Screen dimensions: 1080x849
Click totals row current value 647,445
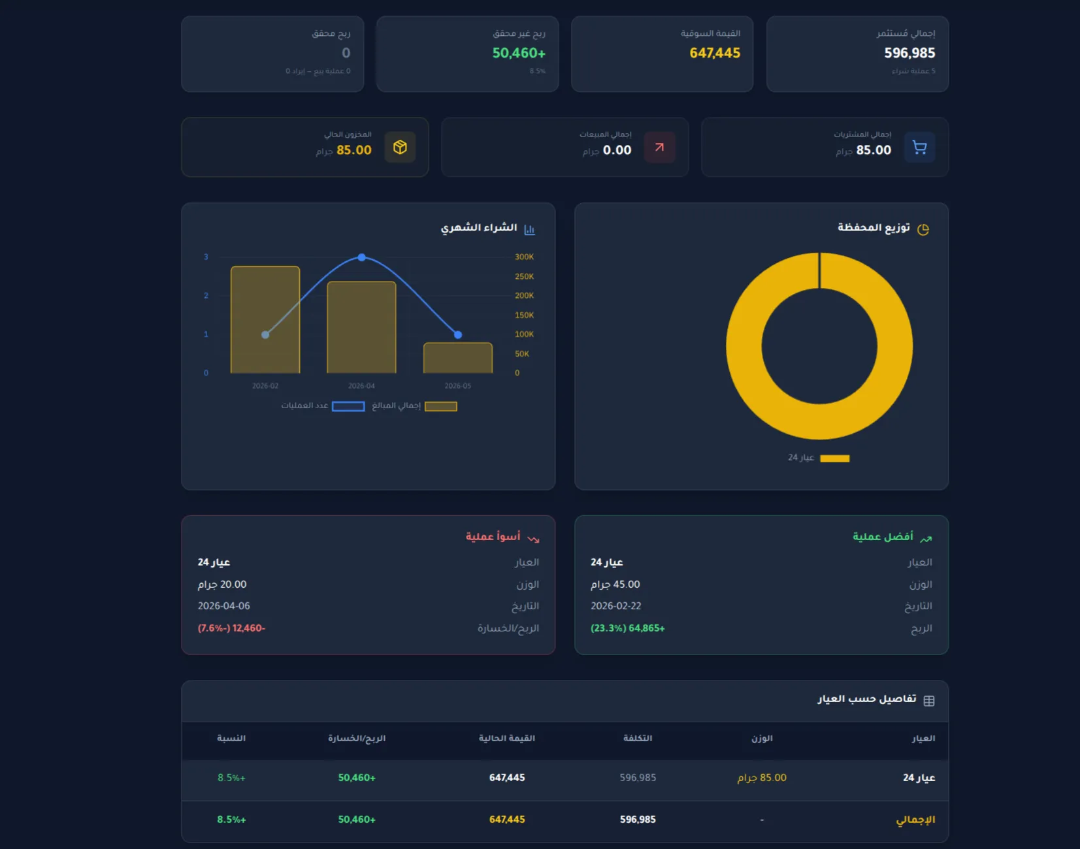pos(507,820)
